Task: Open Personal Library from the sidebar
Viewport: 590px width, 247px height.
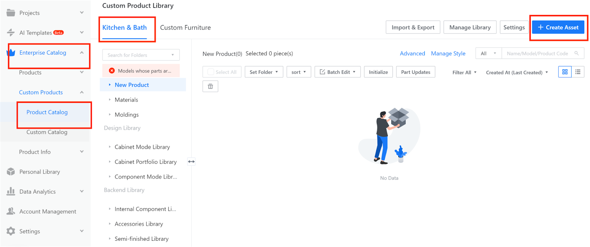Action: pyautogui.click(x=39, y=172)
